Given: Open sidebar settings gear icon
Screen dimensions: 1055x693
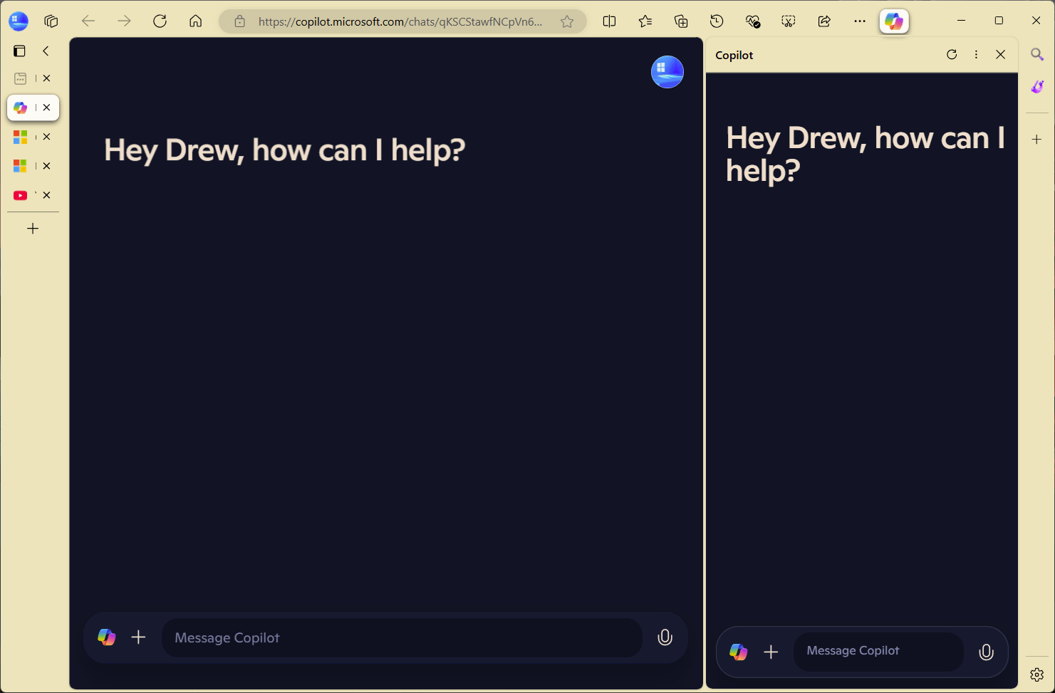Looking at the screenshot, I should tap(1037, 674).
